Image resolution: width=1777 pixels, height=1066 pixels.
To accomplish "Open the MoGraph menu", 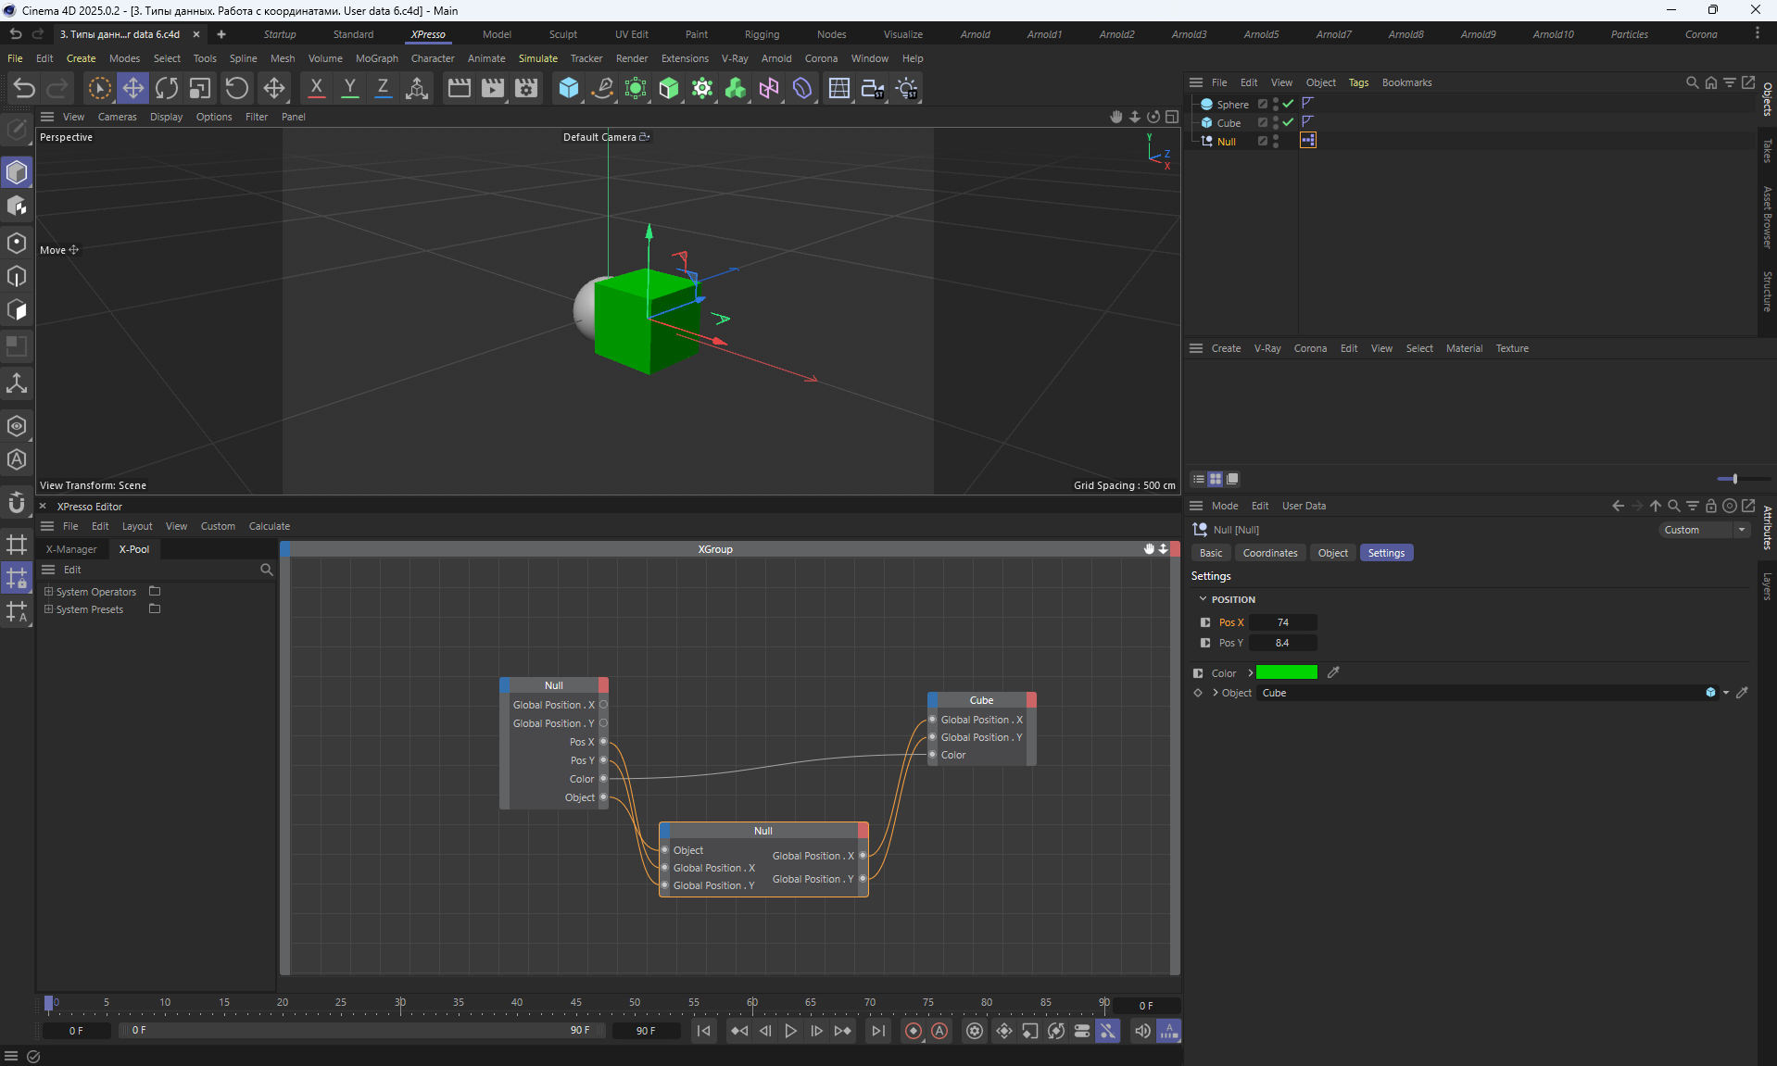I will (376, 58).
